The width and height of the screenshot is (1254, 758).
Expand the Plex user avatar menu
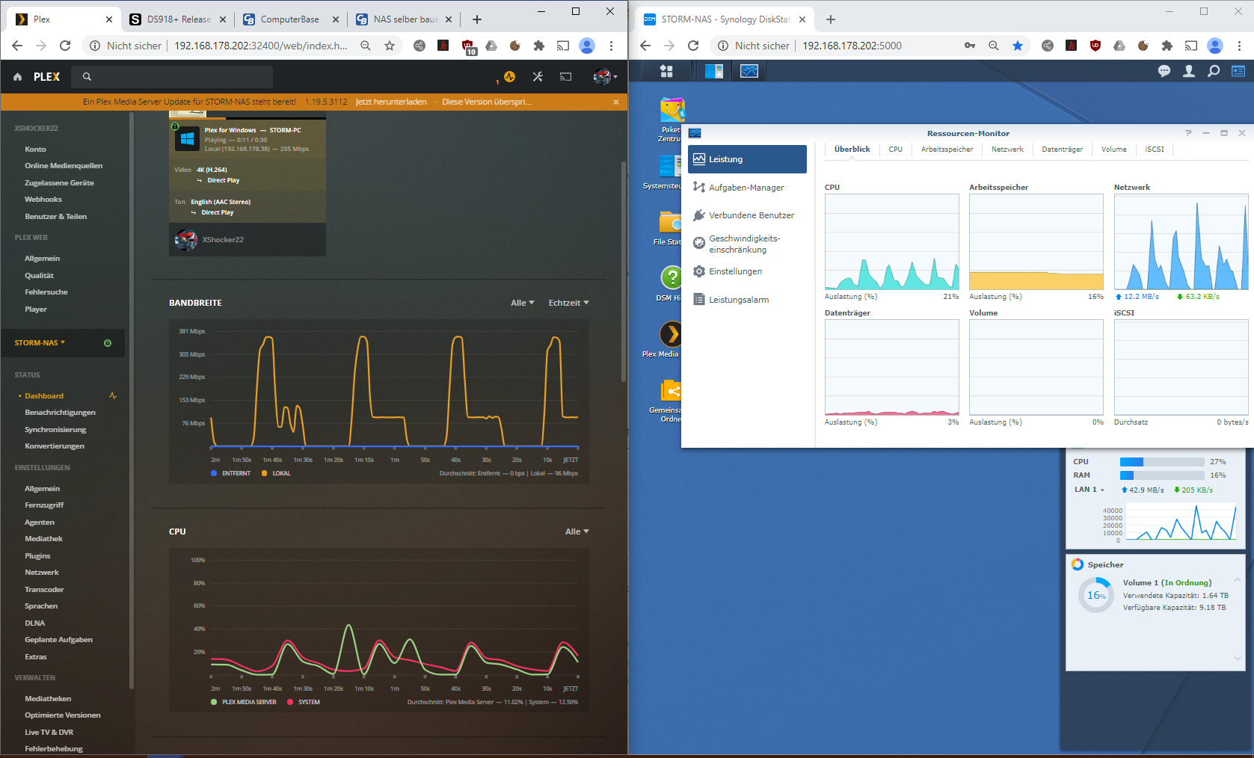[x=605, y=76]
